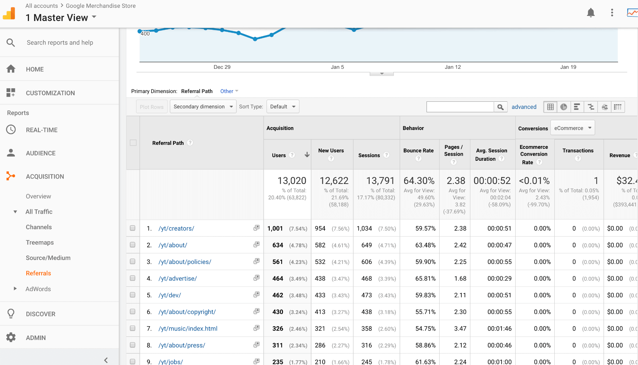Click the search magnifier in the sidebar
The image size is (638, 365).
(11, 43)
